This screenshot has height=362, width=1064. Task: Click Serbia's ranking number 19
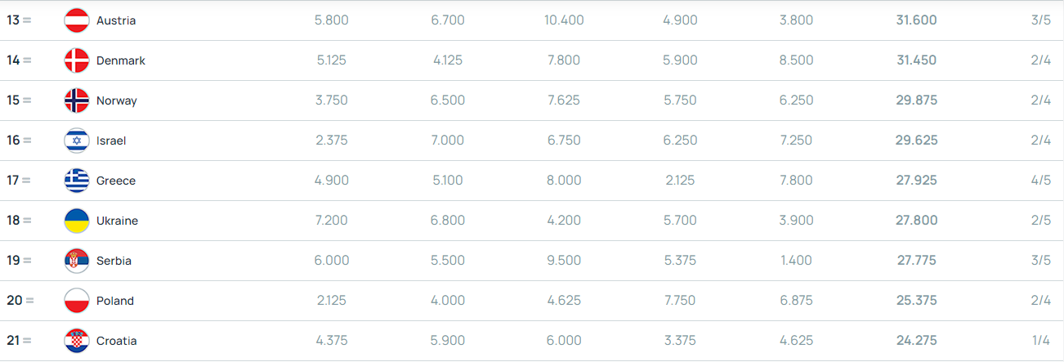14,261
